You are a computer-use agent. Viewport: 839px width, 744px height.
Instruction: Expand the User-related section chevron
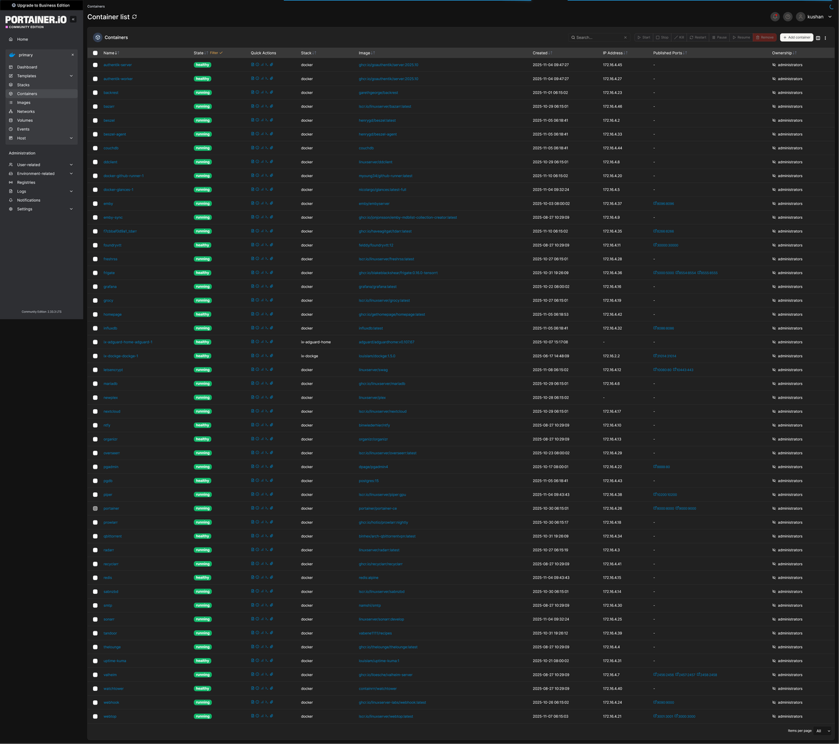71,165
